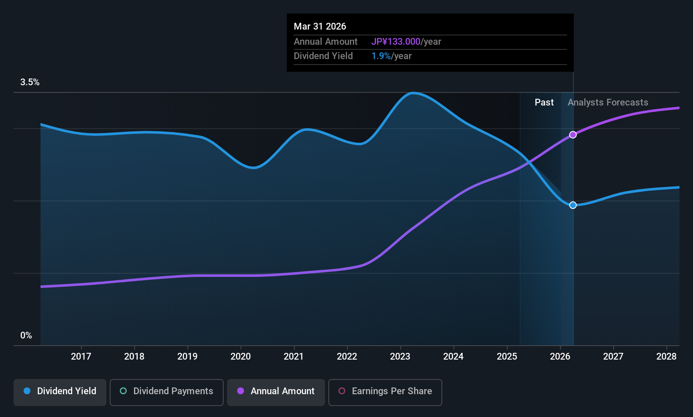Click the 2020 x-axis year label
The image size is (693, 417).
coord(241,356)
